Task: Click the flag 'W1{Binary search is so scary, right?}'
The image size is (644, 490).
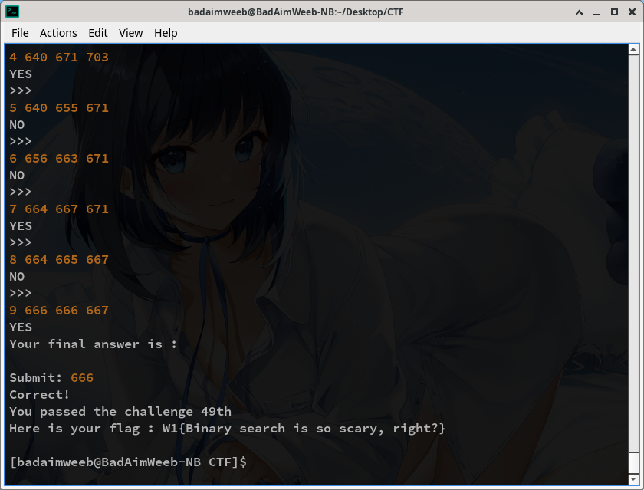Action: coord(304,429)
